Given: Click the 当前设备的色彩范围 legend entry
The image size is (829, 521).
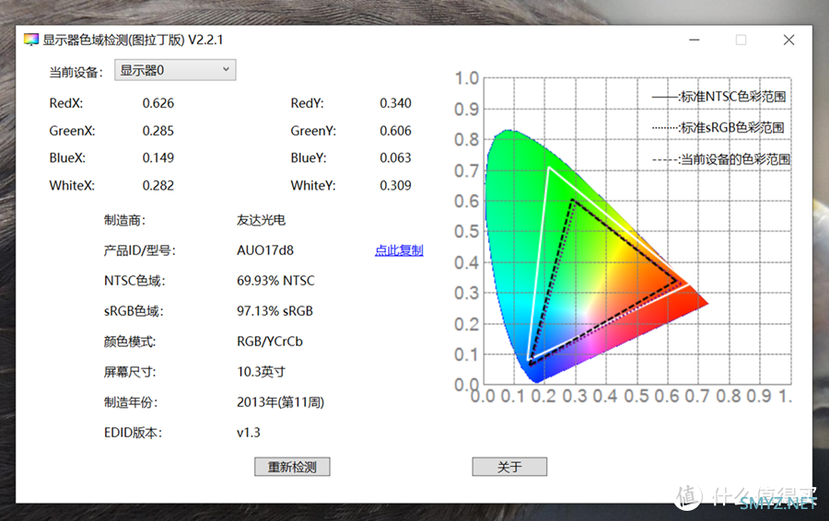Looking at the screenshot, I should tap(721, 159).
